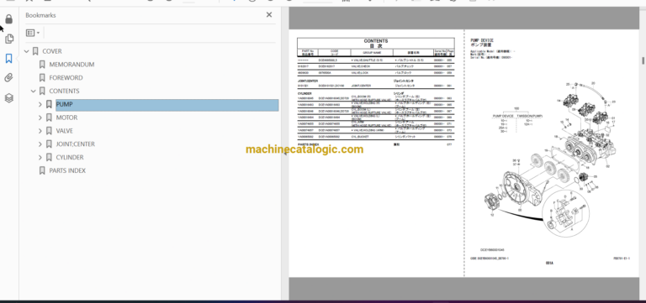This screenshot has width=646, height=303.
Task: Open the CYLINDER bookmark
Action: (70, 157)
